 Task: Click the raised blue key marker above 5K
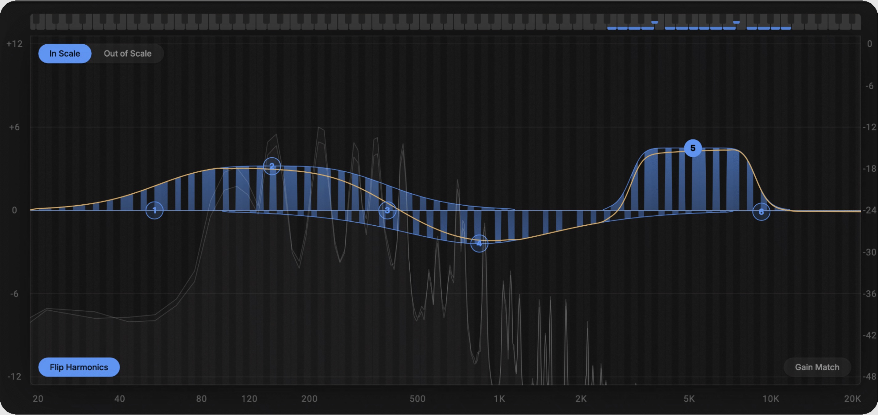click(x=654, y=22)
